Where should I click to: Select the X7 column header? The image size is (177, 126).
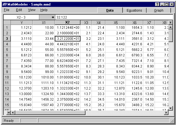pos(149,23)
